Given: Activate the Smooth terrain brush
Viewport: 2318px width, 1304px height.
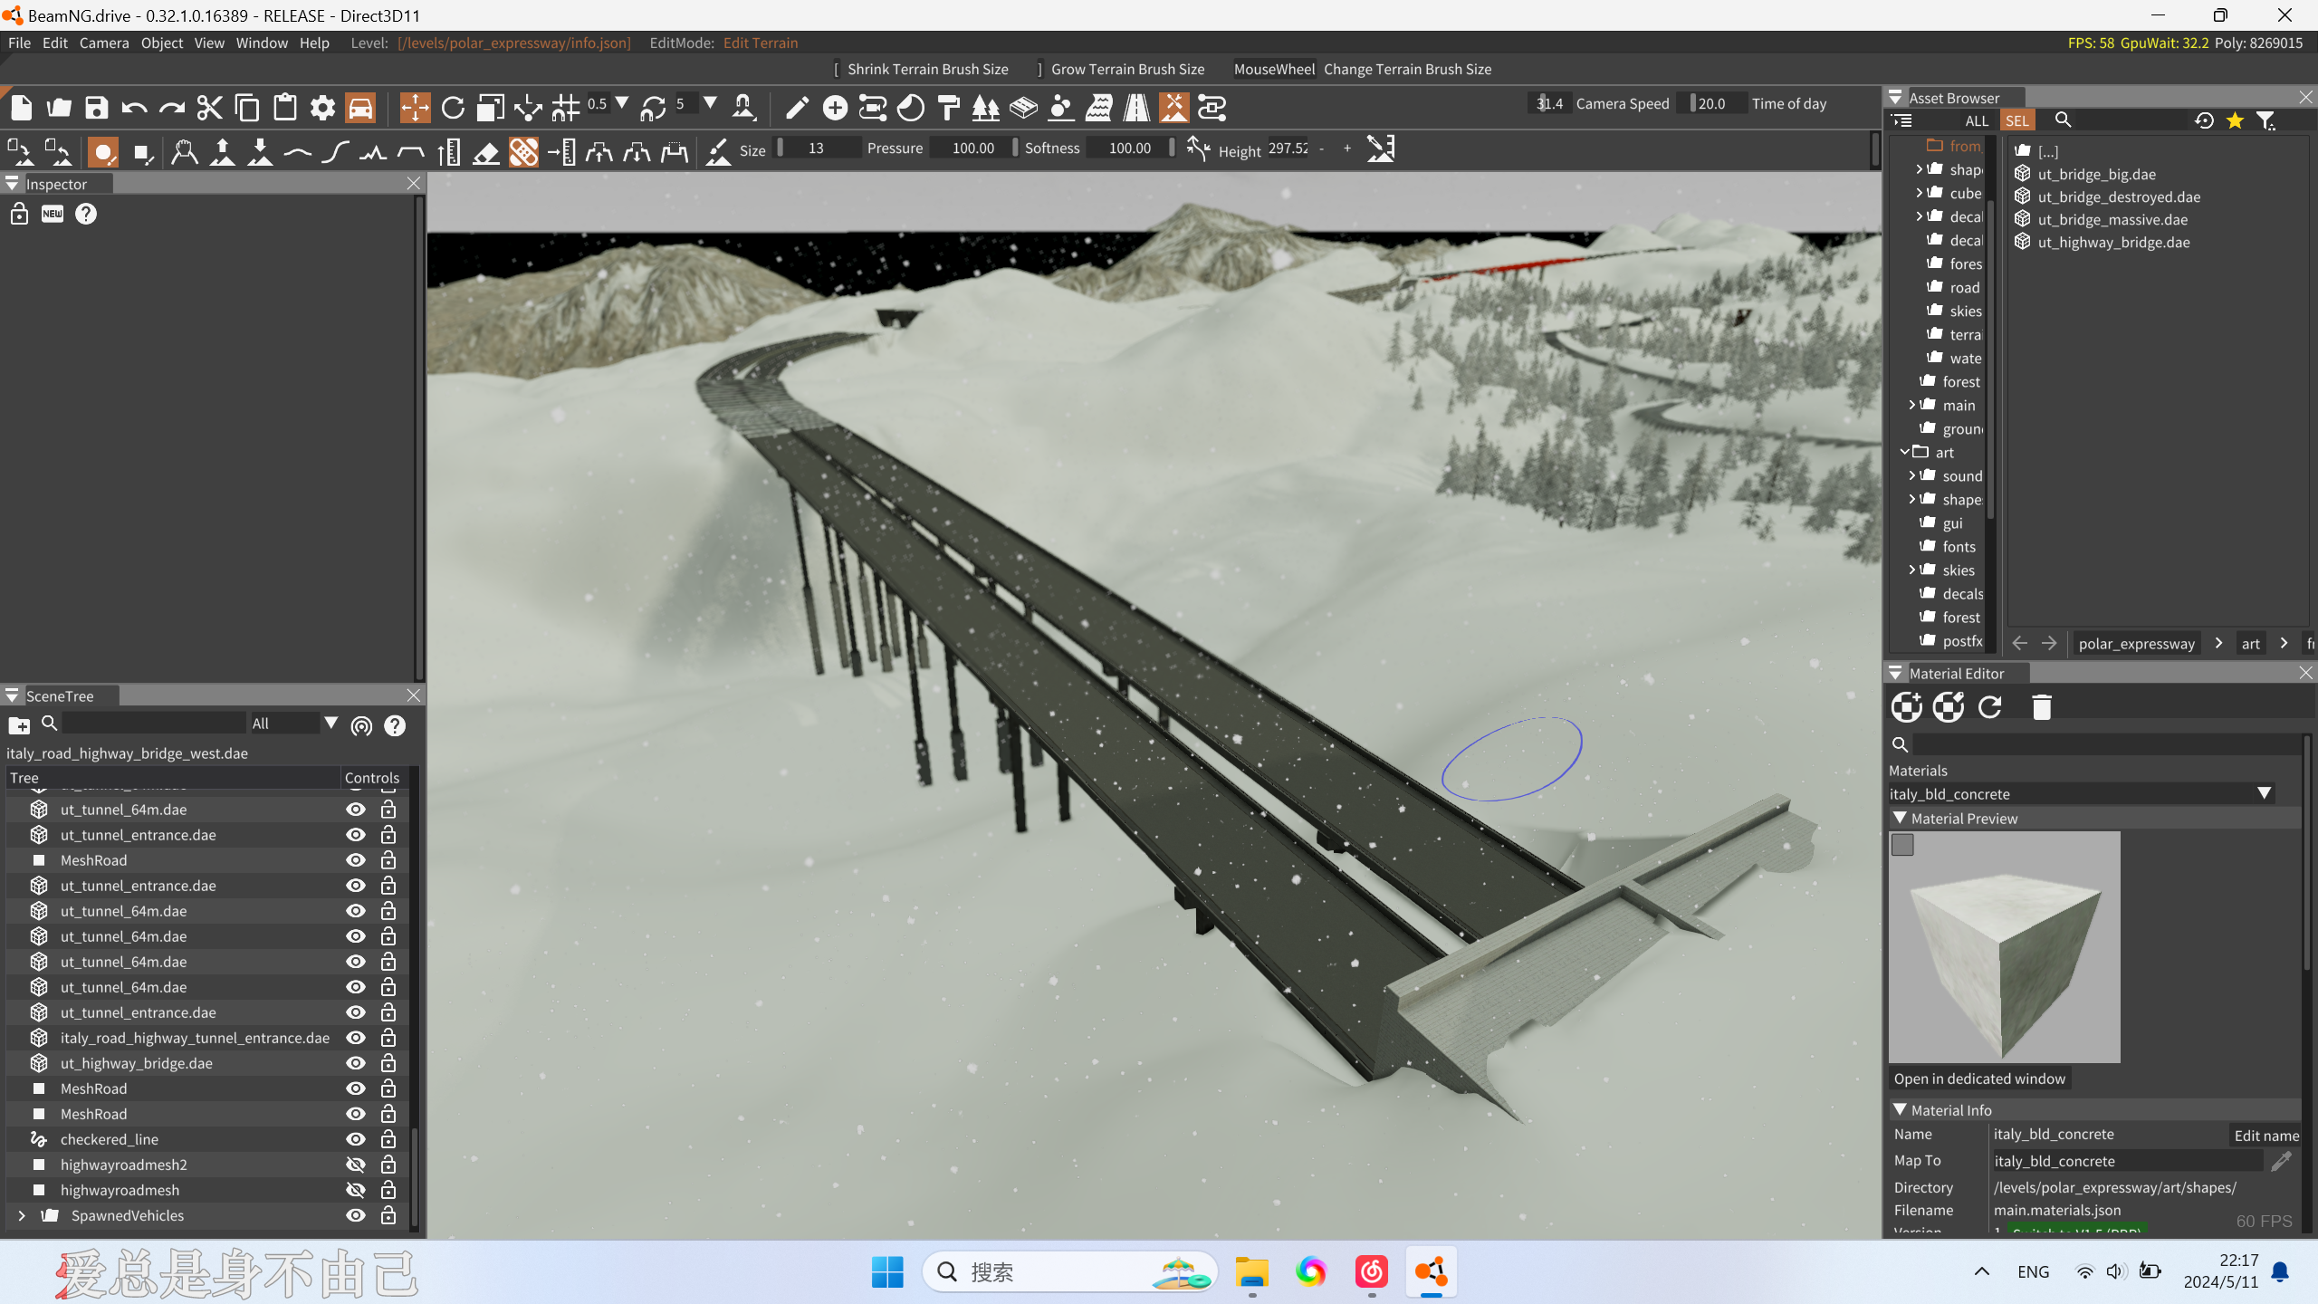Looking at the screenshot, I should tap(298, 151).
